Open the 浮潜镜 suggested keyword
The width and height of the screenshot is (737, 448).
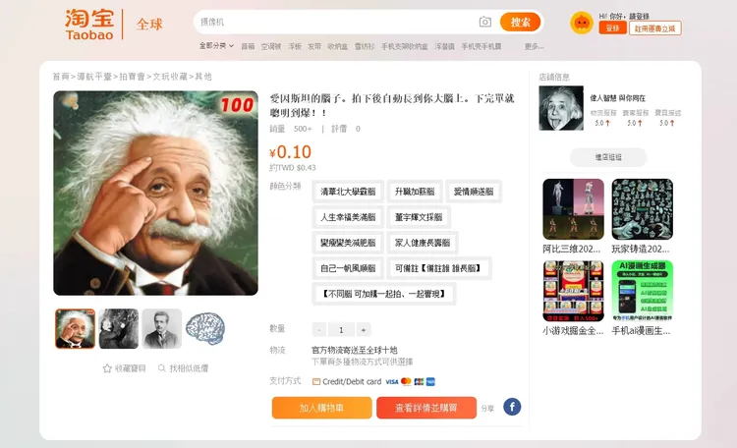444,46
